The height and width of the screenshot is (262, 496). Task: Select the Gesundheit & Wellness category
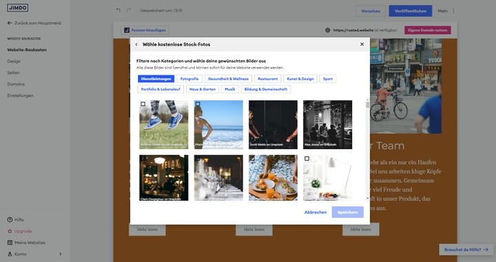tap(228, 79)
